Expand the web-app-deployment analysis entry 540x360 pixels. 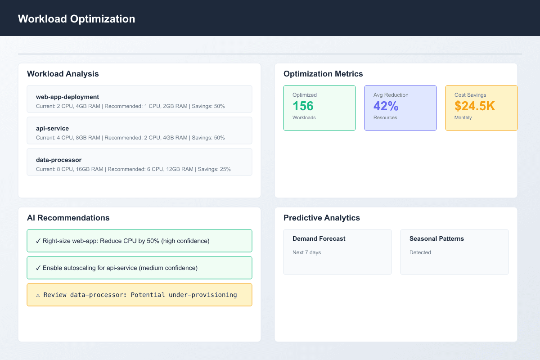coord(139,99)
